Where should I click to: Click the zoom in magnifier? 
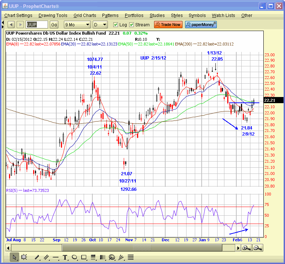tap(246, 248)
